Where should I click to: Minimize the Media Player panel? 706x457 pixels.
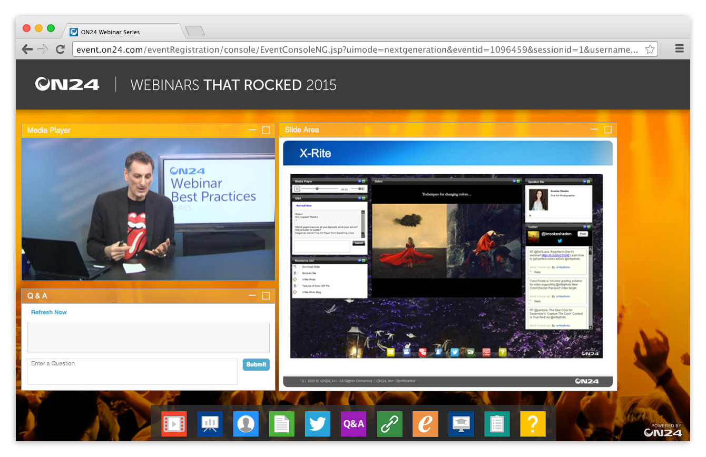click(x=252, y=130)
